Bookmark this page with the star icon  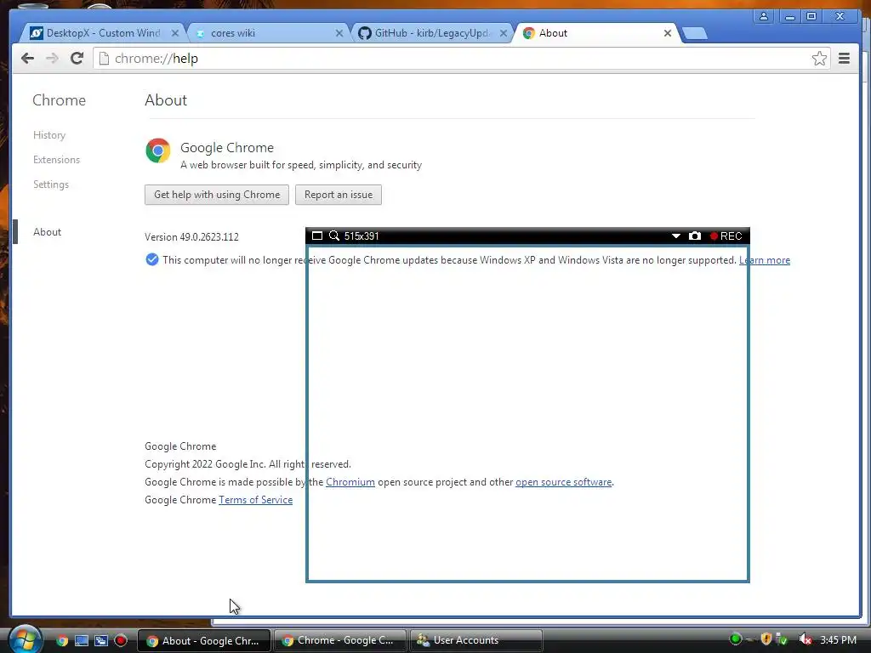819,59
